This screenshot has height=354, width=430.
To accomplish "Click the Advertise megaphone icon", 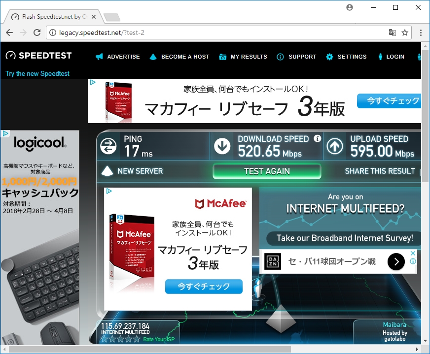I will 99,57.
